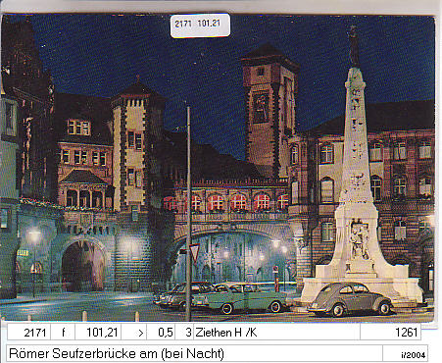Click the relief sculpture on the monument base

pos(360,239)
